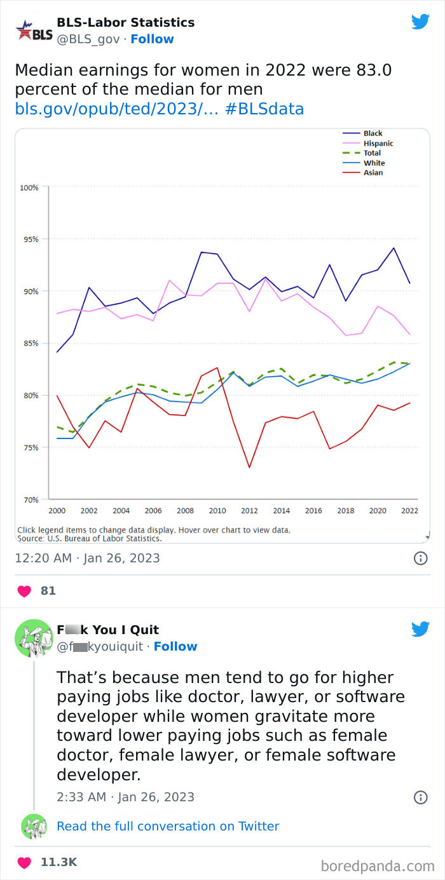
Task: Open the info icon on the BLS tweet
Action: click(420, 558)
